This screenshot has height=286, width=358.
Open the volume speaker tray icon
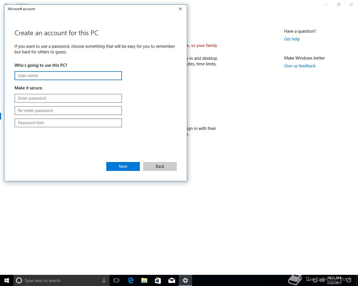pyautogui.click(x=322, y=280)
